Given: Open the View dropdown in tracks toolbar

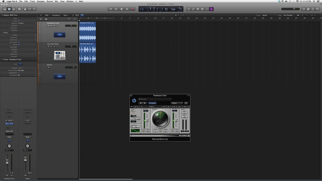Looking at the screenshot, I should 66,15.
